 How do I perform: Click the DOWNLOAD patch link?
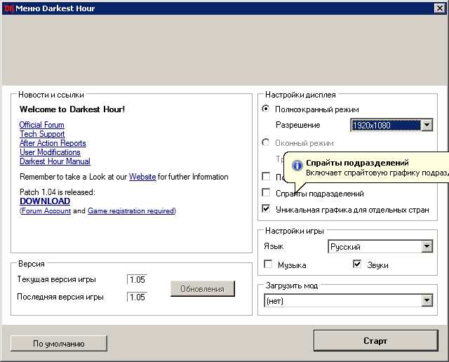click(x=45, y=201)
